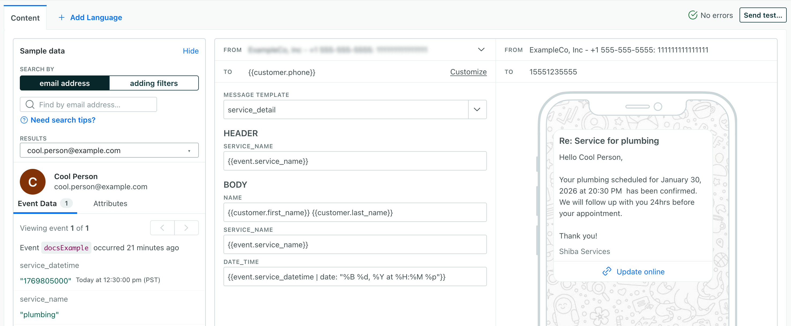Click the question mark help icon

[24, 120]
